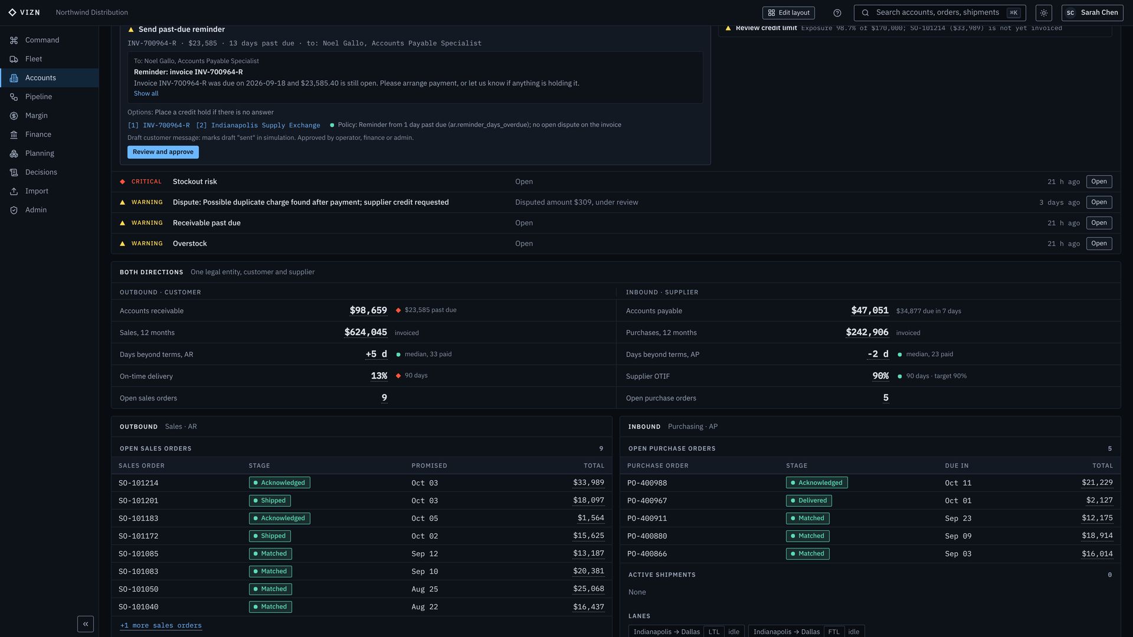
Task: Open Indianapolis Supply Exchange citation link
Action: coord(258,126)
